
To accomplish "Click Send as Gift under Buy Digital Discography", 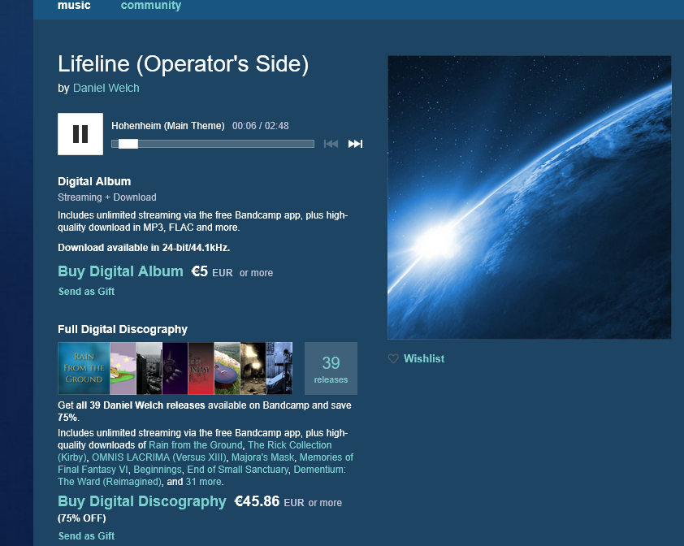I will (86, 536).
